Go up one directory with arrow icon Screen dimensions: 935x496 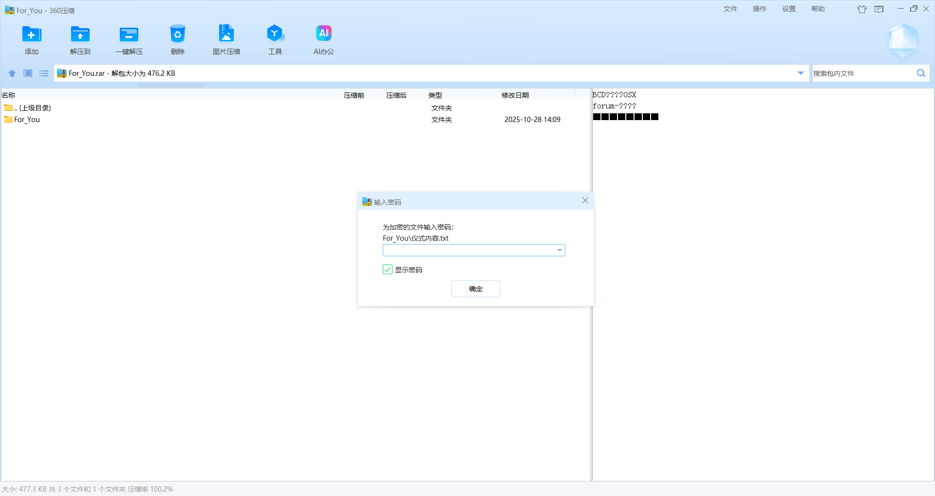tap(12, 73)
